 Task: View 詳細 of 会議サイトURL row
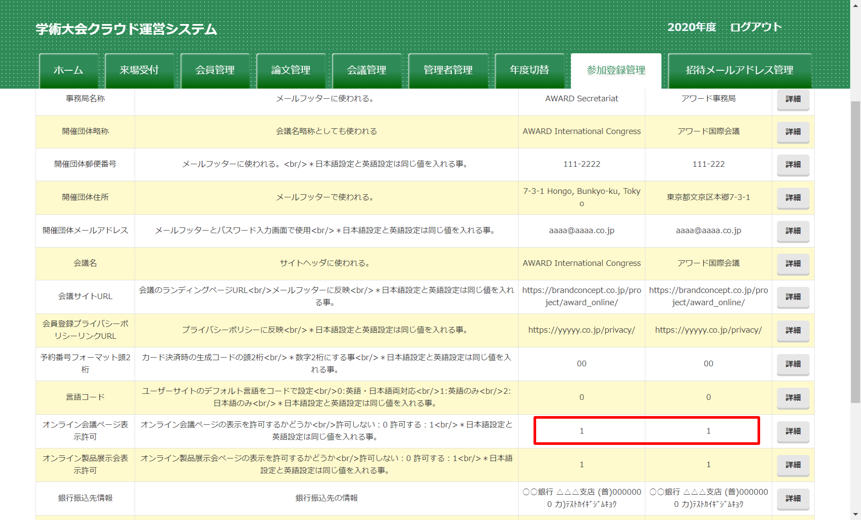pyautogui.click(x=792, y=297)
